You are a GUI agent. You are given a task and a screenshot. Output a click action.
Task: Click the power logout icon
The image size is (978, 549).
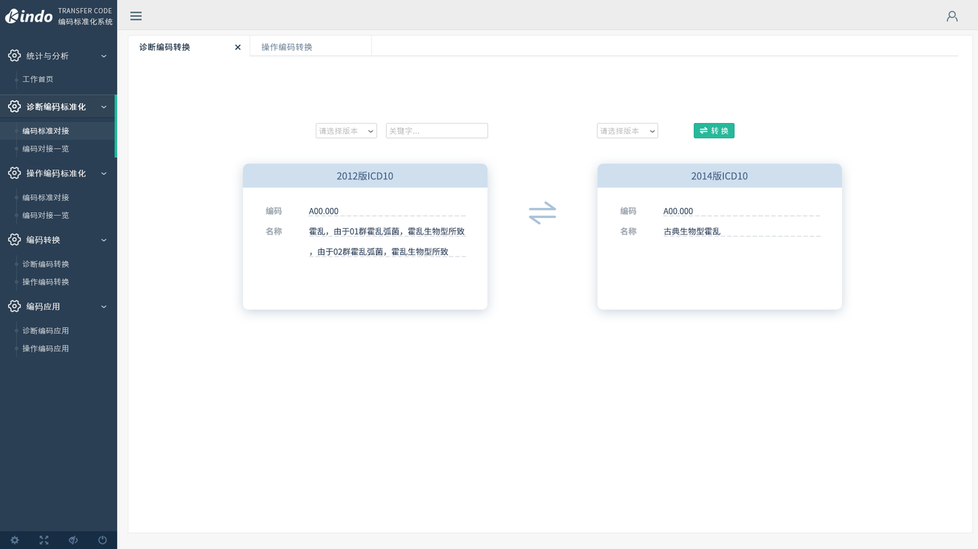tap(102, 540)
